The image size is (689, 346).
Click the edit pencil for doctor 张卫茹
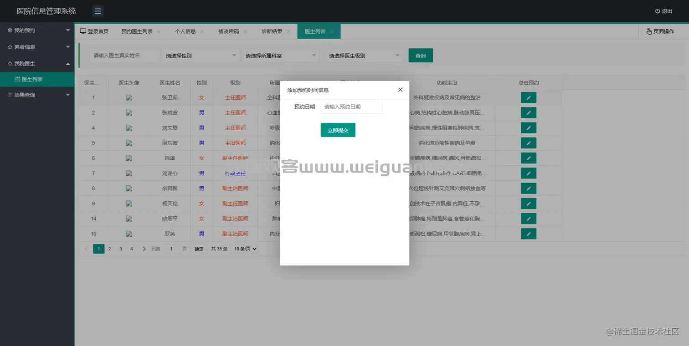point(529,97)
